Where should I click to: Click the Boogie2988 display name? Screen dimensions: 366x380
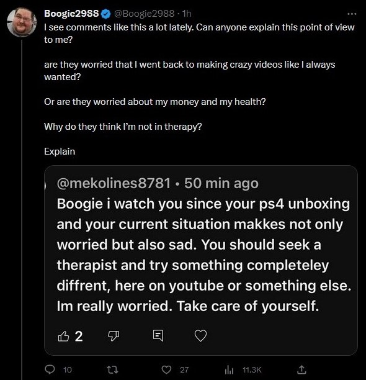pyautogui.click(x=71, y=14)
